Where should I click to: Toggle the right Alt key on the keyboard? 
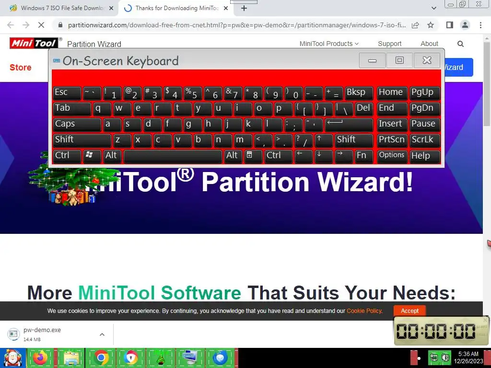(x=233, y=156)
